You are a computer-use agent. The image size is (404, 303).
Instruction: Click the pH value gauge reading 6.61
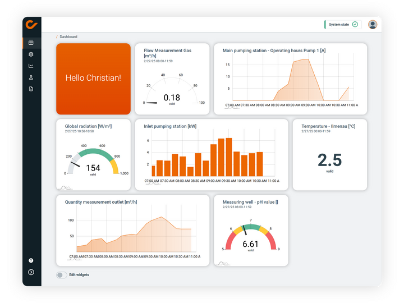coord(250,239)
